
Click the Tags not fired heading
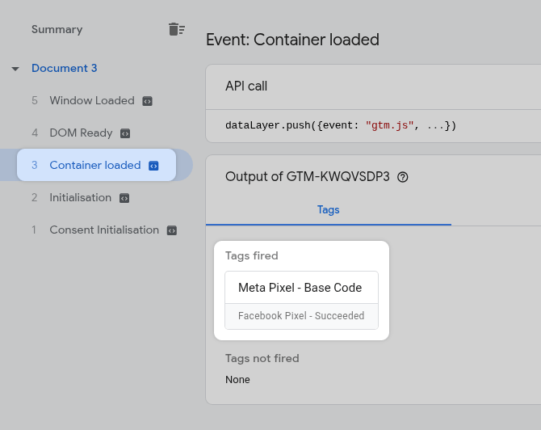point(262,358)
